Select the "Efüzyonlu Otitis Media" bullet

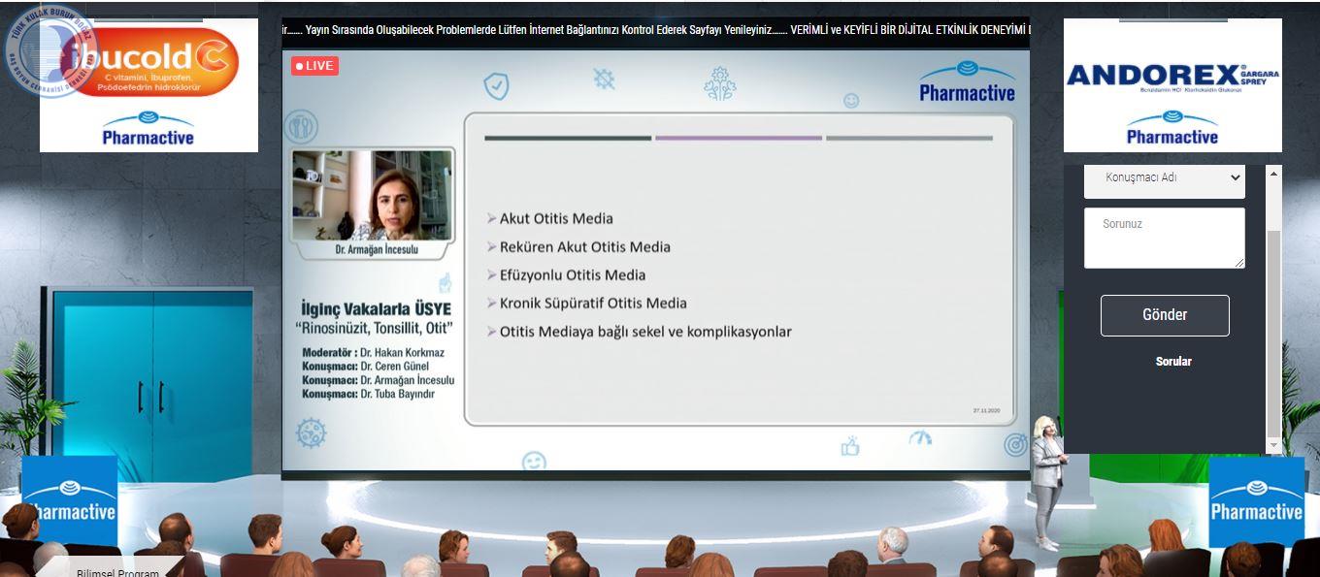(x=573, y=275)
